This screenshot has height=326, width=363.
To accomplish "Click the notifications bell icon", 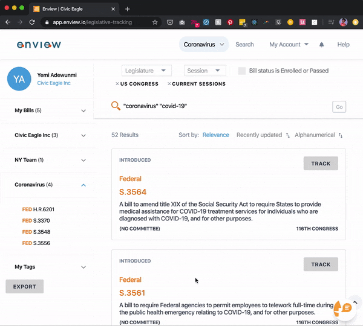I will [x=321, y=45].
